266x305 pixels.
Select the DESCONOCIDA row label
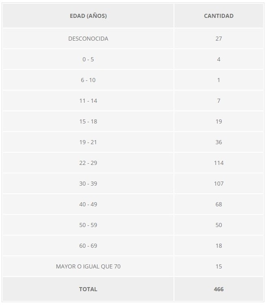point(88,39)
